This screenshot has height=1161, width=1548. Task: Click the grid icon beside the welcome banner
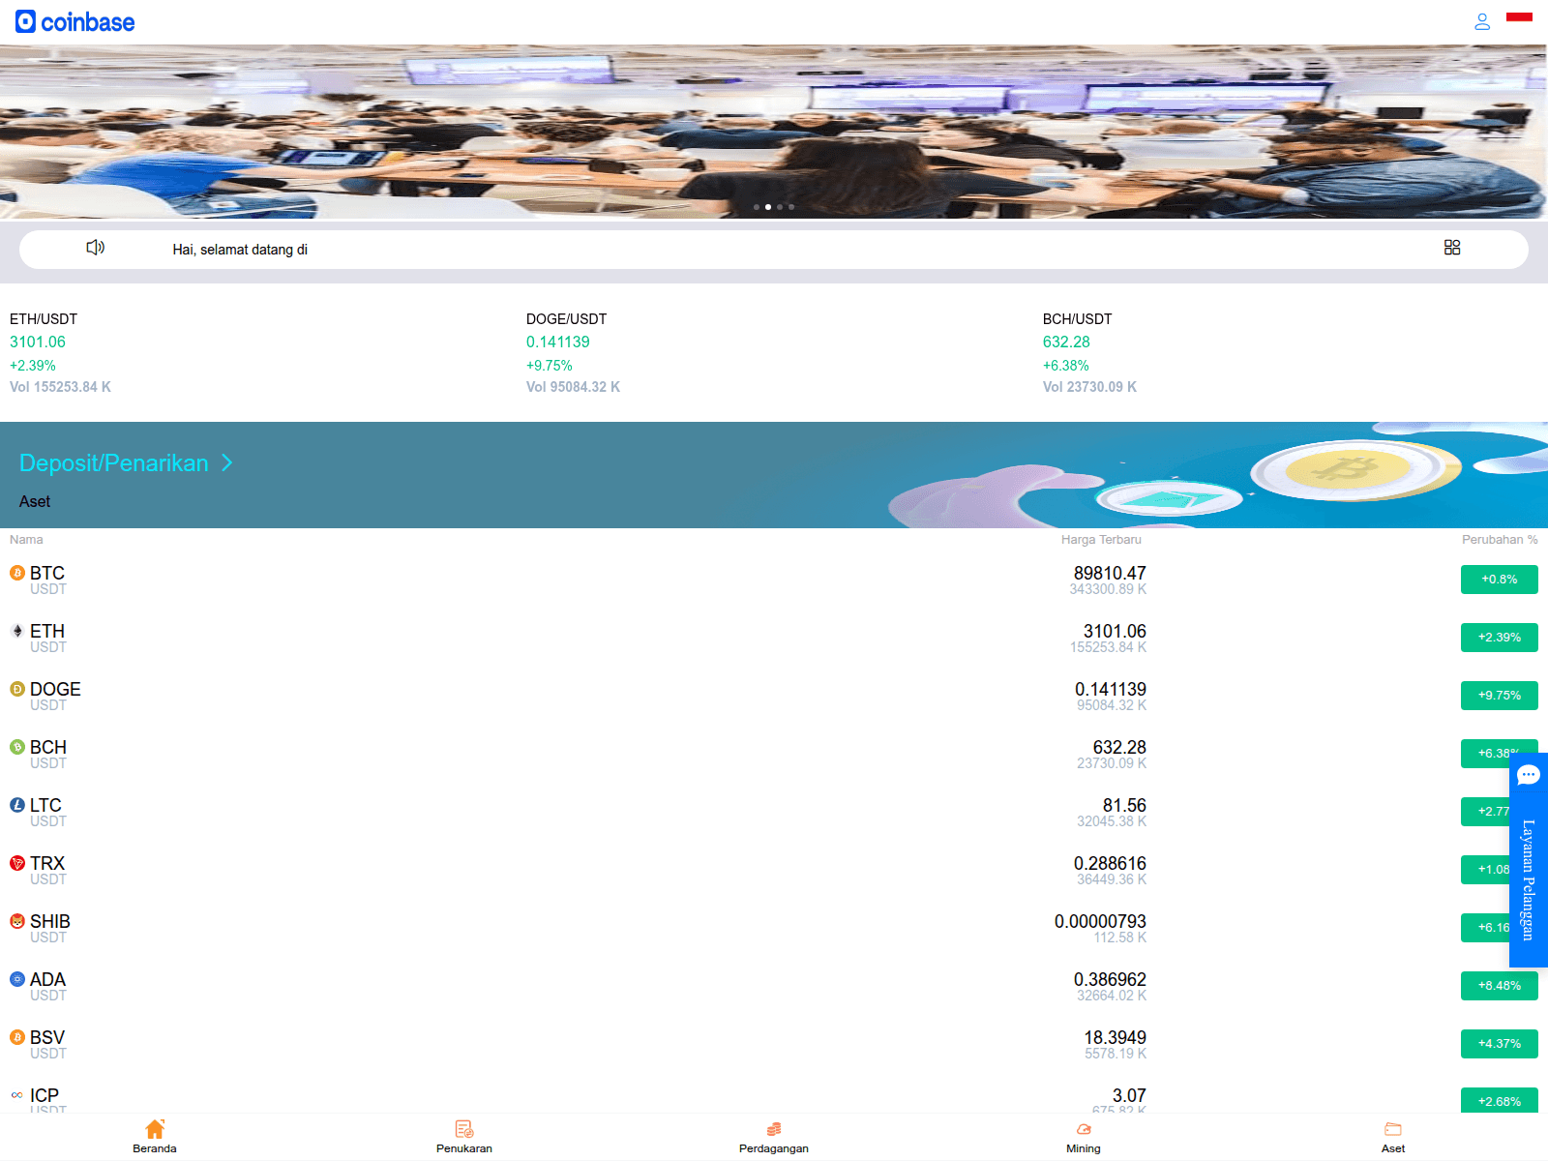(1452, 248)
